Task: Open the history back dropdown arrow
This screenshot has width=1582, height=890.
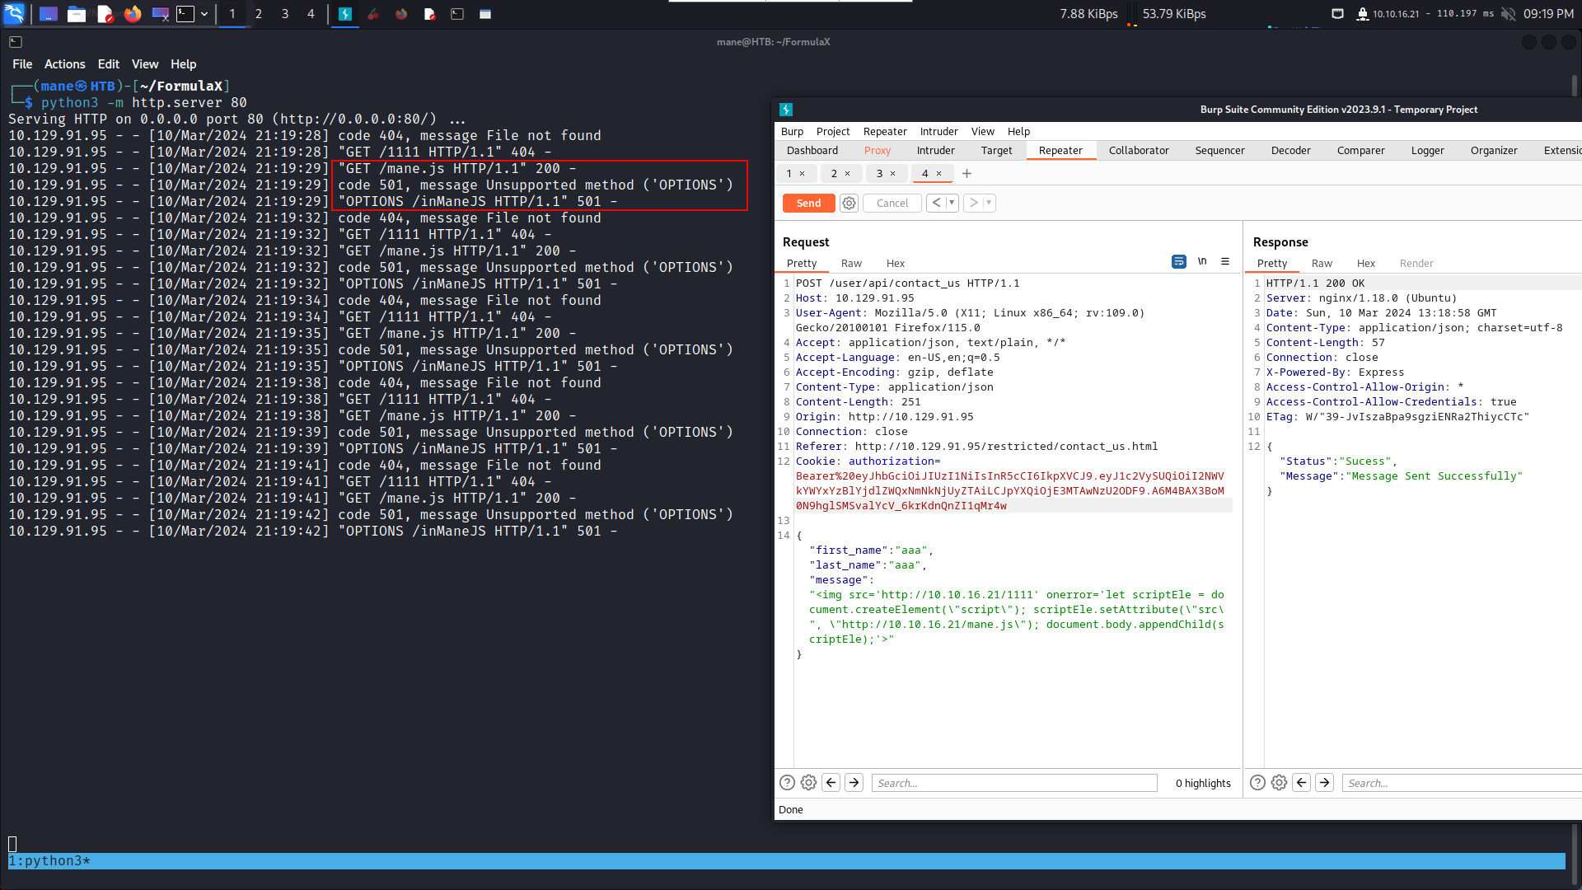Action: coord(952,203)
